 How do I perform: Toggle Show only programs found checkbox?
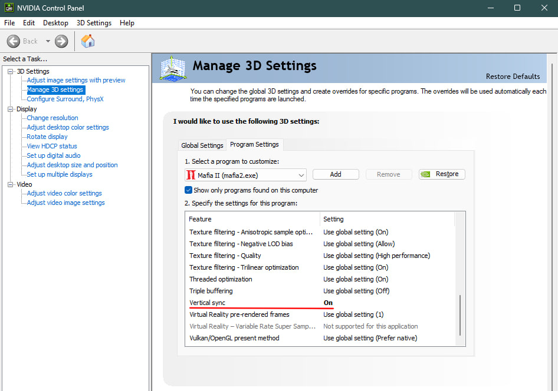click(x=189, y=190)
